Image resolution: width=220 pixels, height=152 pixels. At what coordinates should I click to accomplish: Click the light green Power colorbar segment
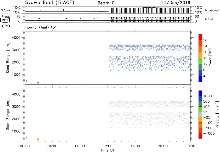200,61
